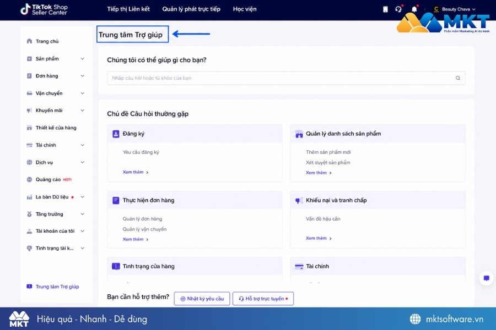Click the Trang chủ home icon
The width and height of the screenshot is (496, 330).
coord(29,41)
